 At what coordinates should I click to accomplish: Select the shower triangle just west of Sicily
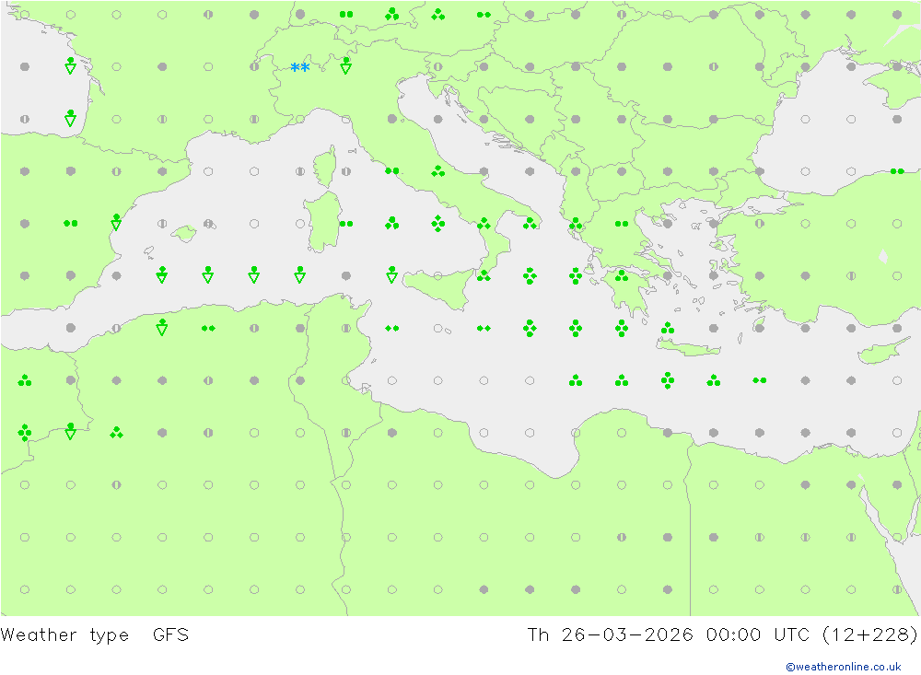tap(391, 274)
